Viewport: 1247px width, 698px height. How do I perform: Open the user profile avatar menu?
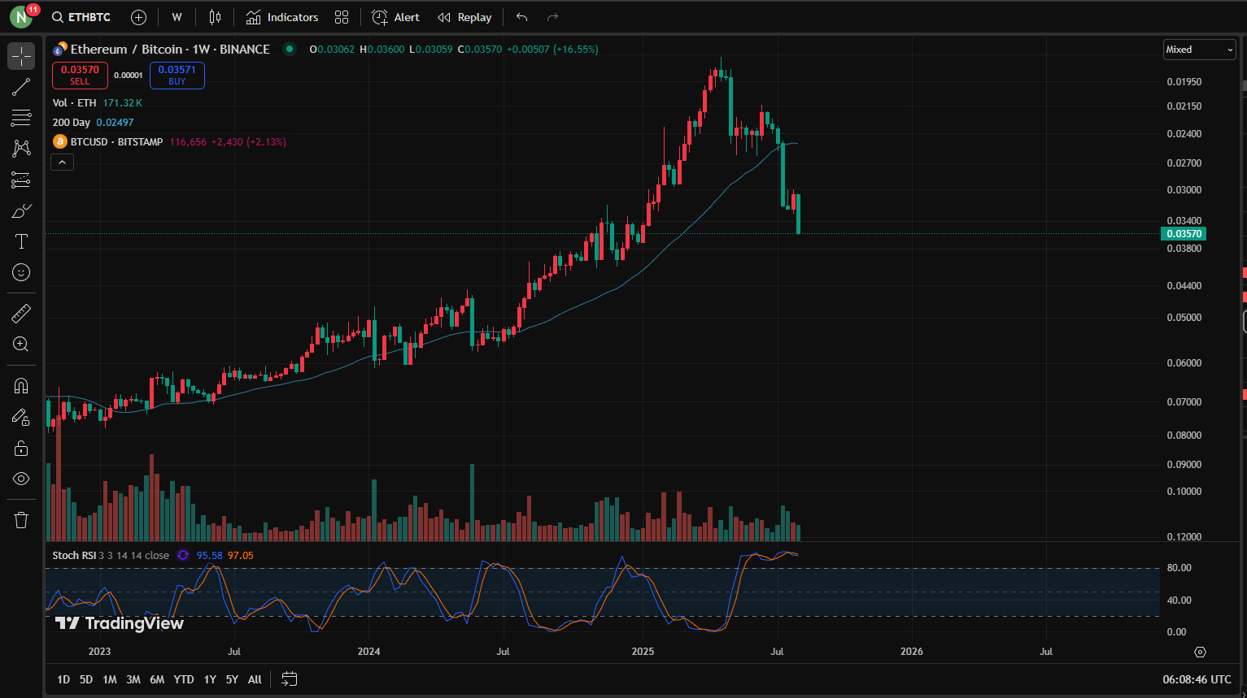[21, 17]
